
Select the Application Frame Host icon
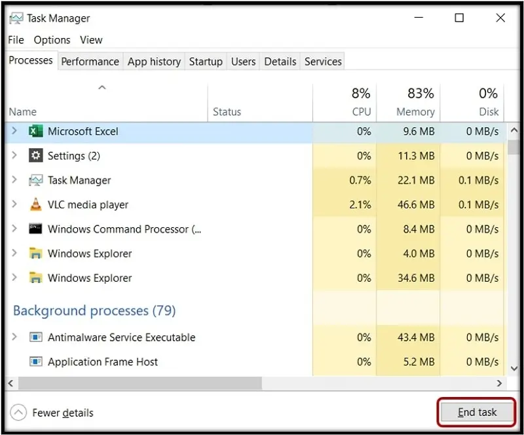(x=37, y=362)
